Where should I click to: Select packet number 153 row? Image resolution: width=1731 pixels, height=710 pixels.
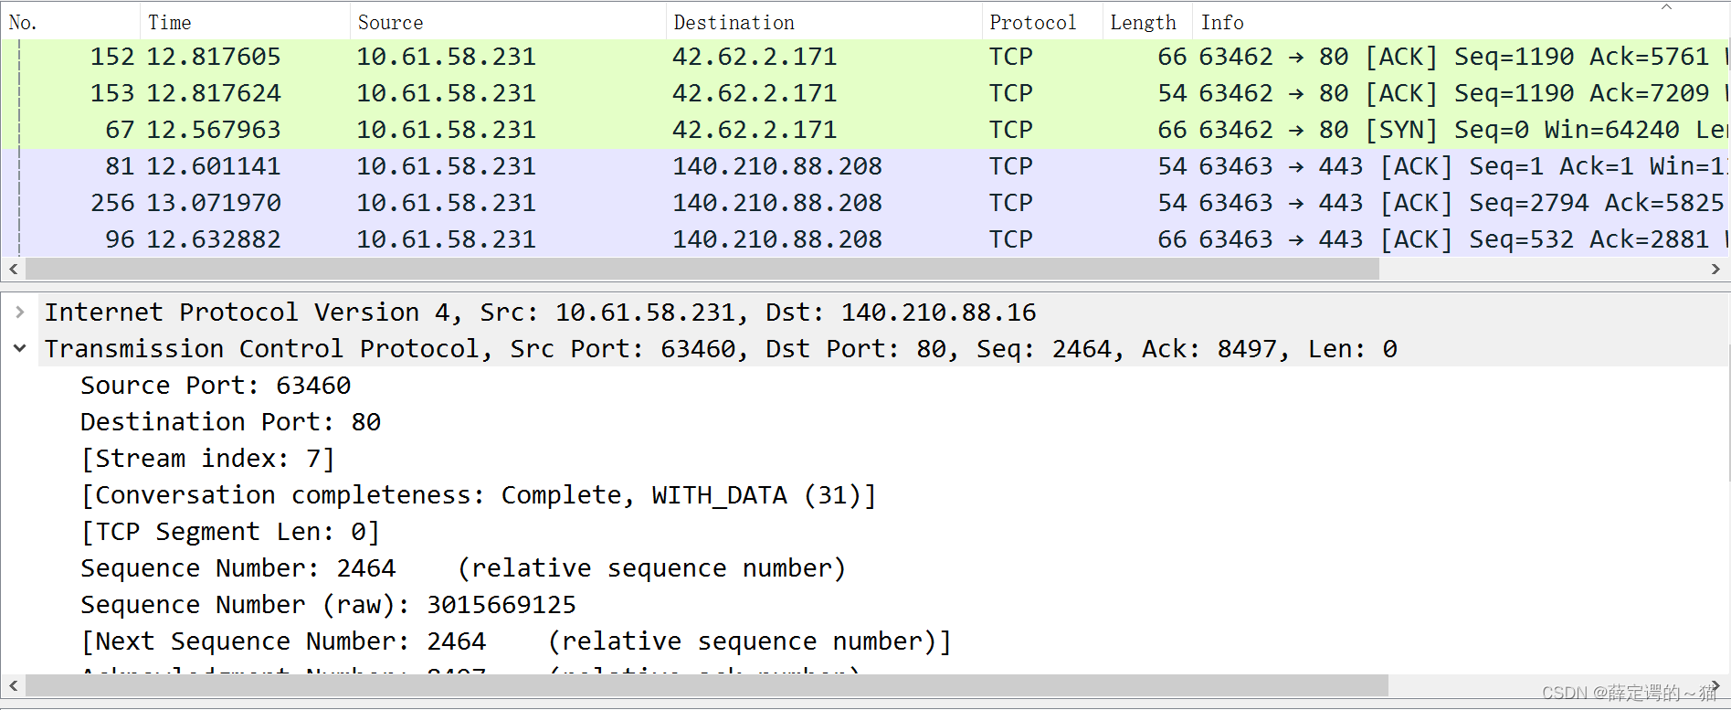click(865, 94)
